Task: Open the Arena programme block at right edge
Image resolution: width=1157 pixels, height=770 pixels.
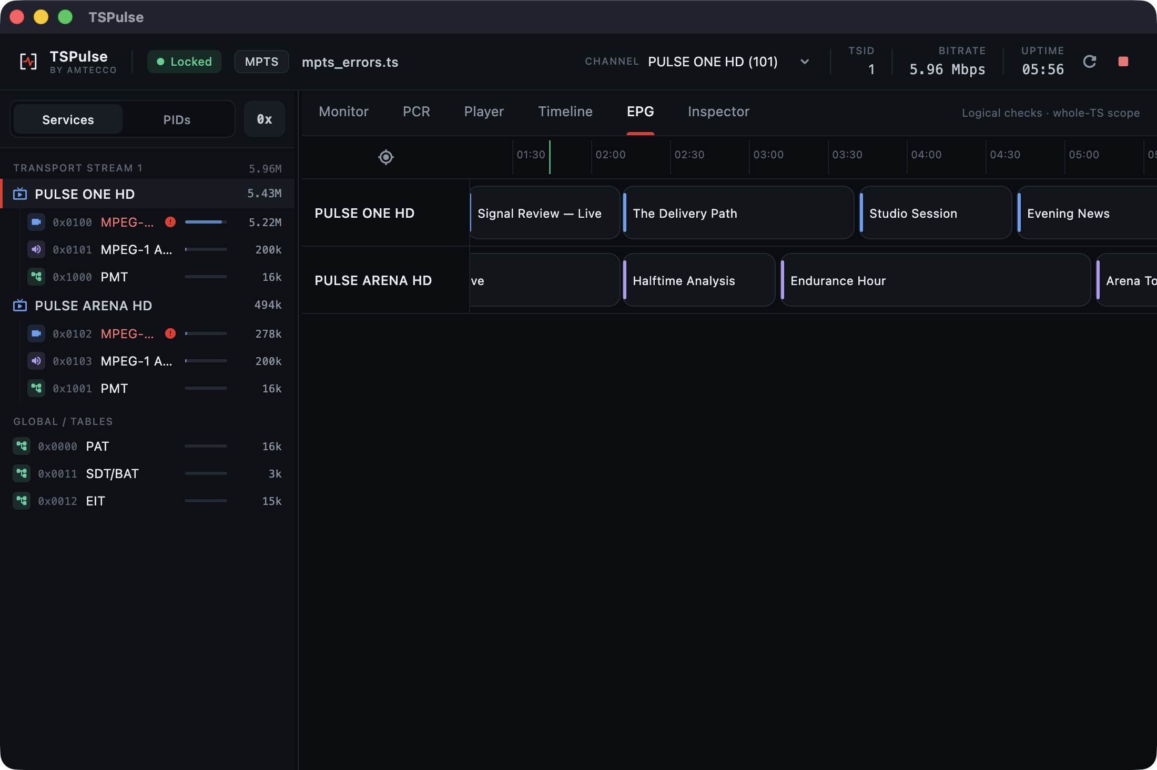Action: [x=1126, y=280]
